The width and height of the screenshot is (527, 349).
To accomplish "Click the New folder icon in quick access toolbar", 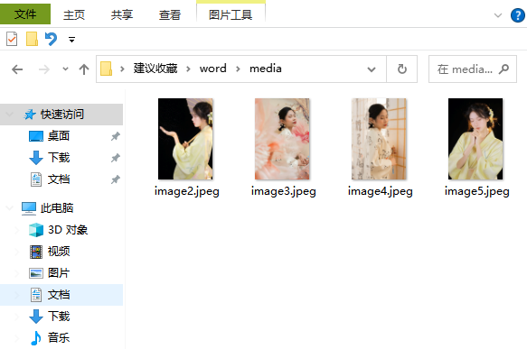I will point(32,39).
